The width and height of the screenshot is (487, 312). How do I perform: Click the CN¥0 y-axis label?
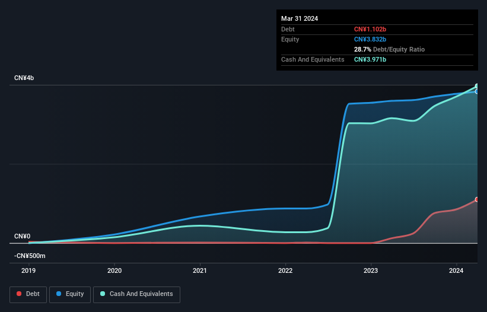(23, 236)
